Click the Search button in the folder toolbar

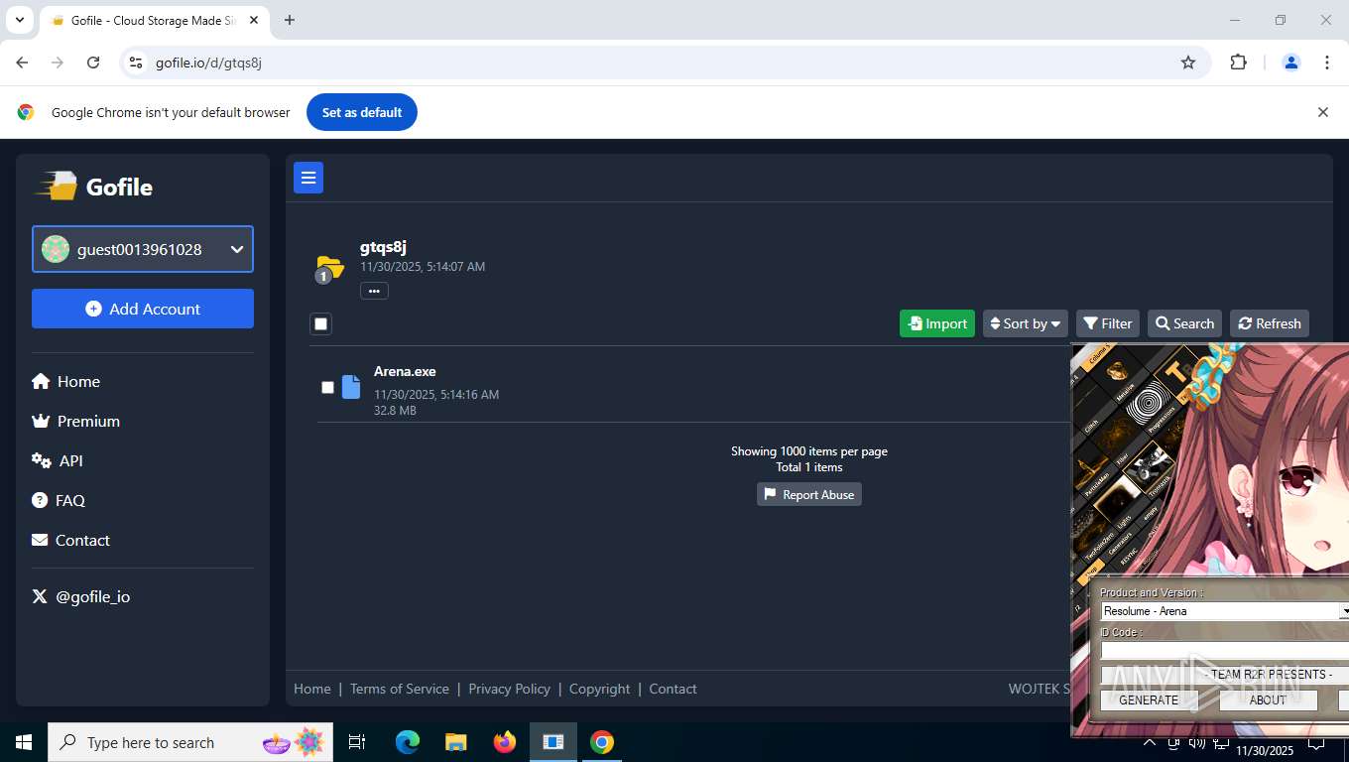pos(1184,323)
